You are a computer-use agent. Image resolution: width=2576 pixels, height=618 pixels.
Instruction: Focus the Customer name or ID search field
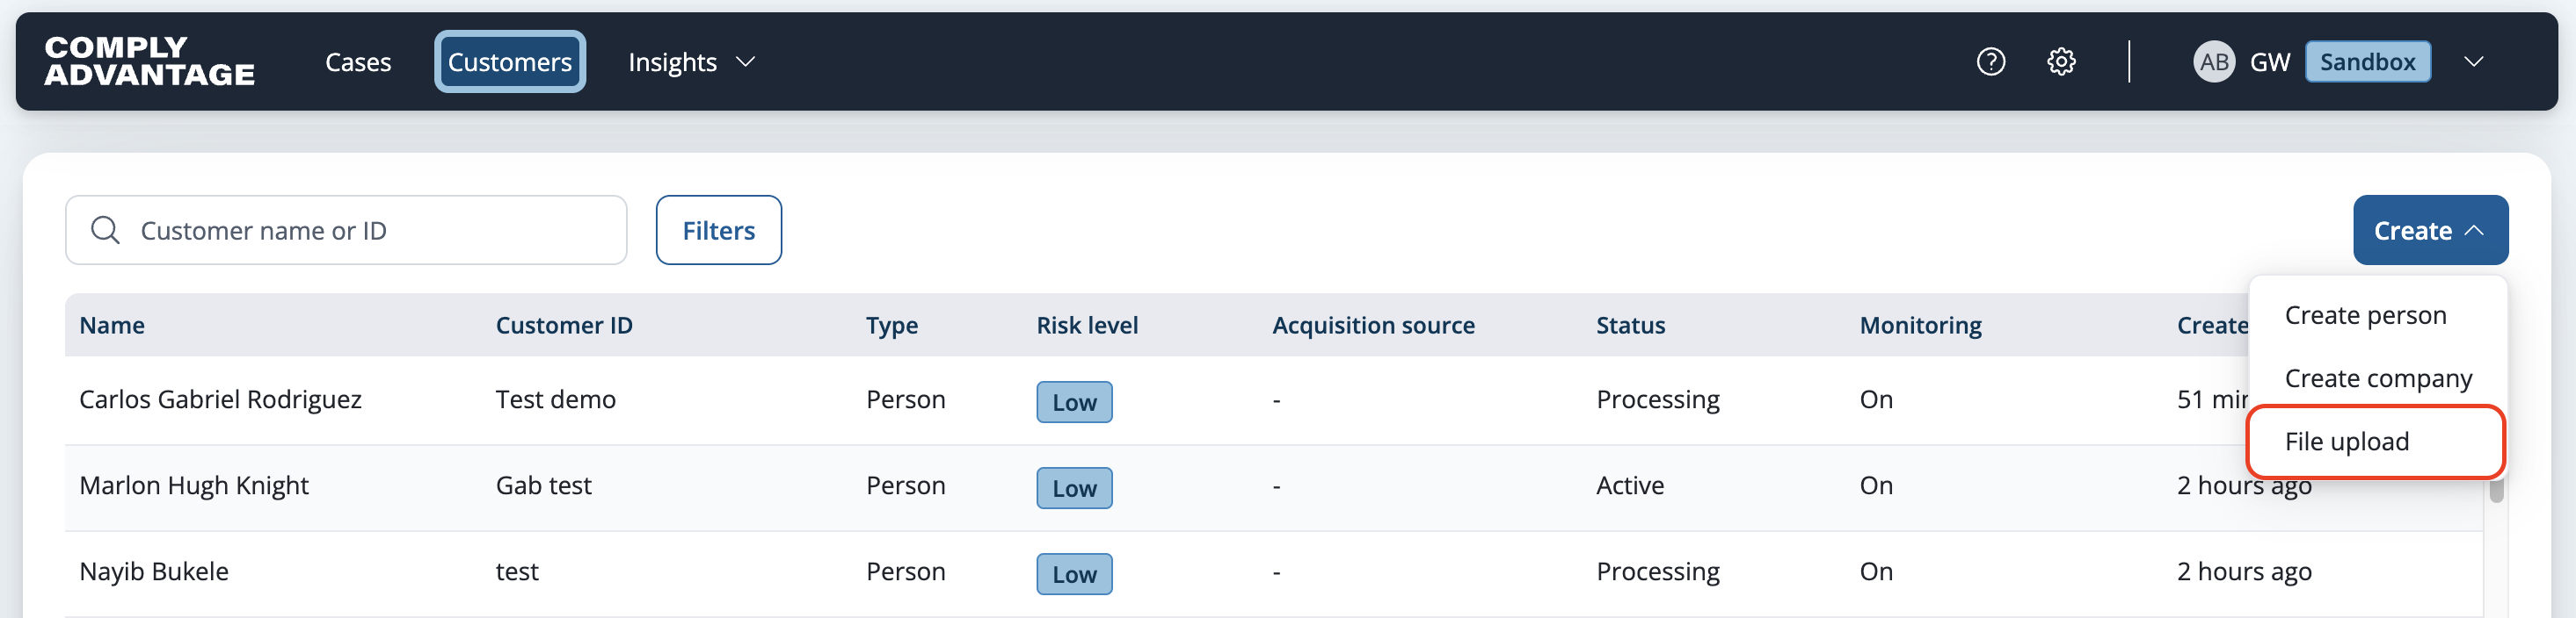point(346,231)
